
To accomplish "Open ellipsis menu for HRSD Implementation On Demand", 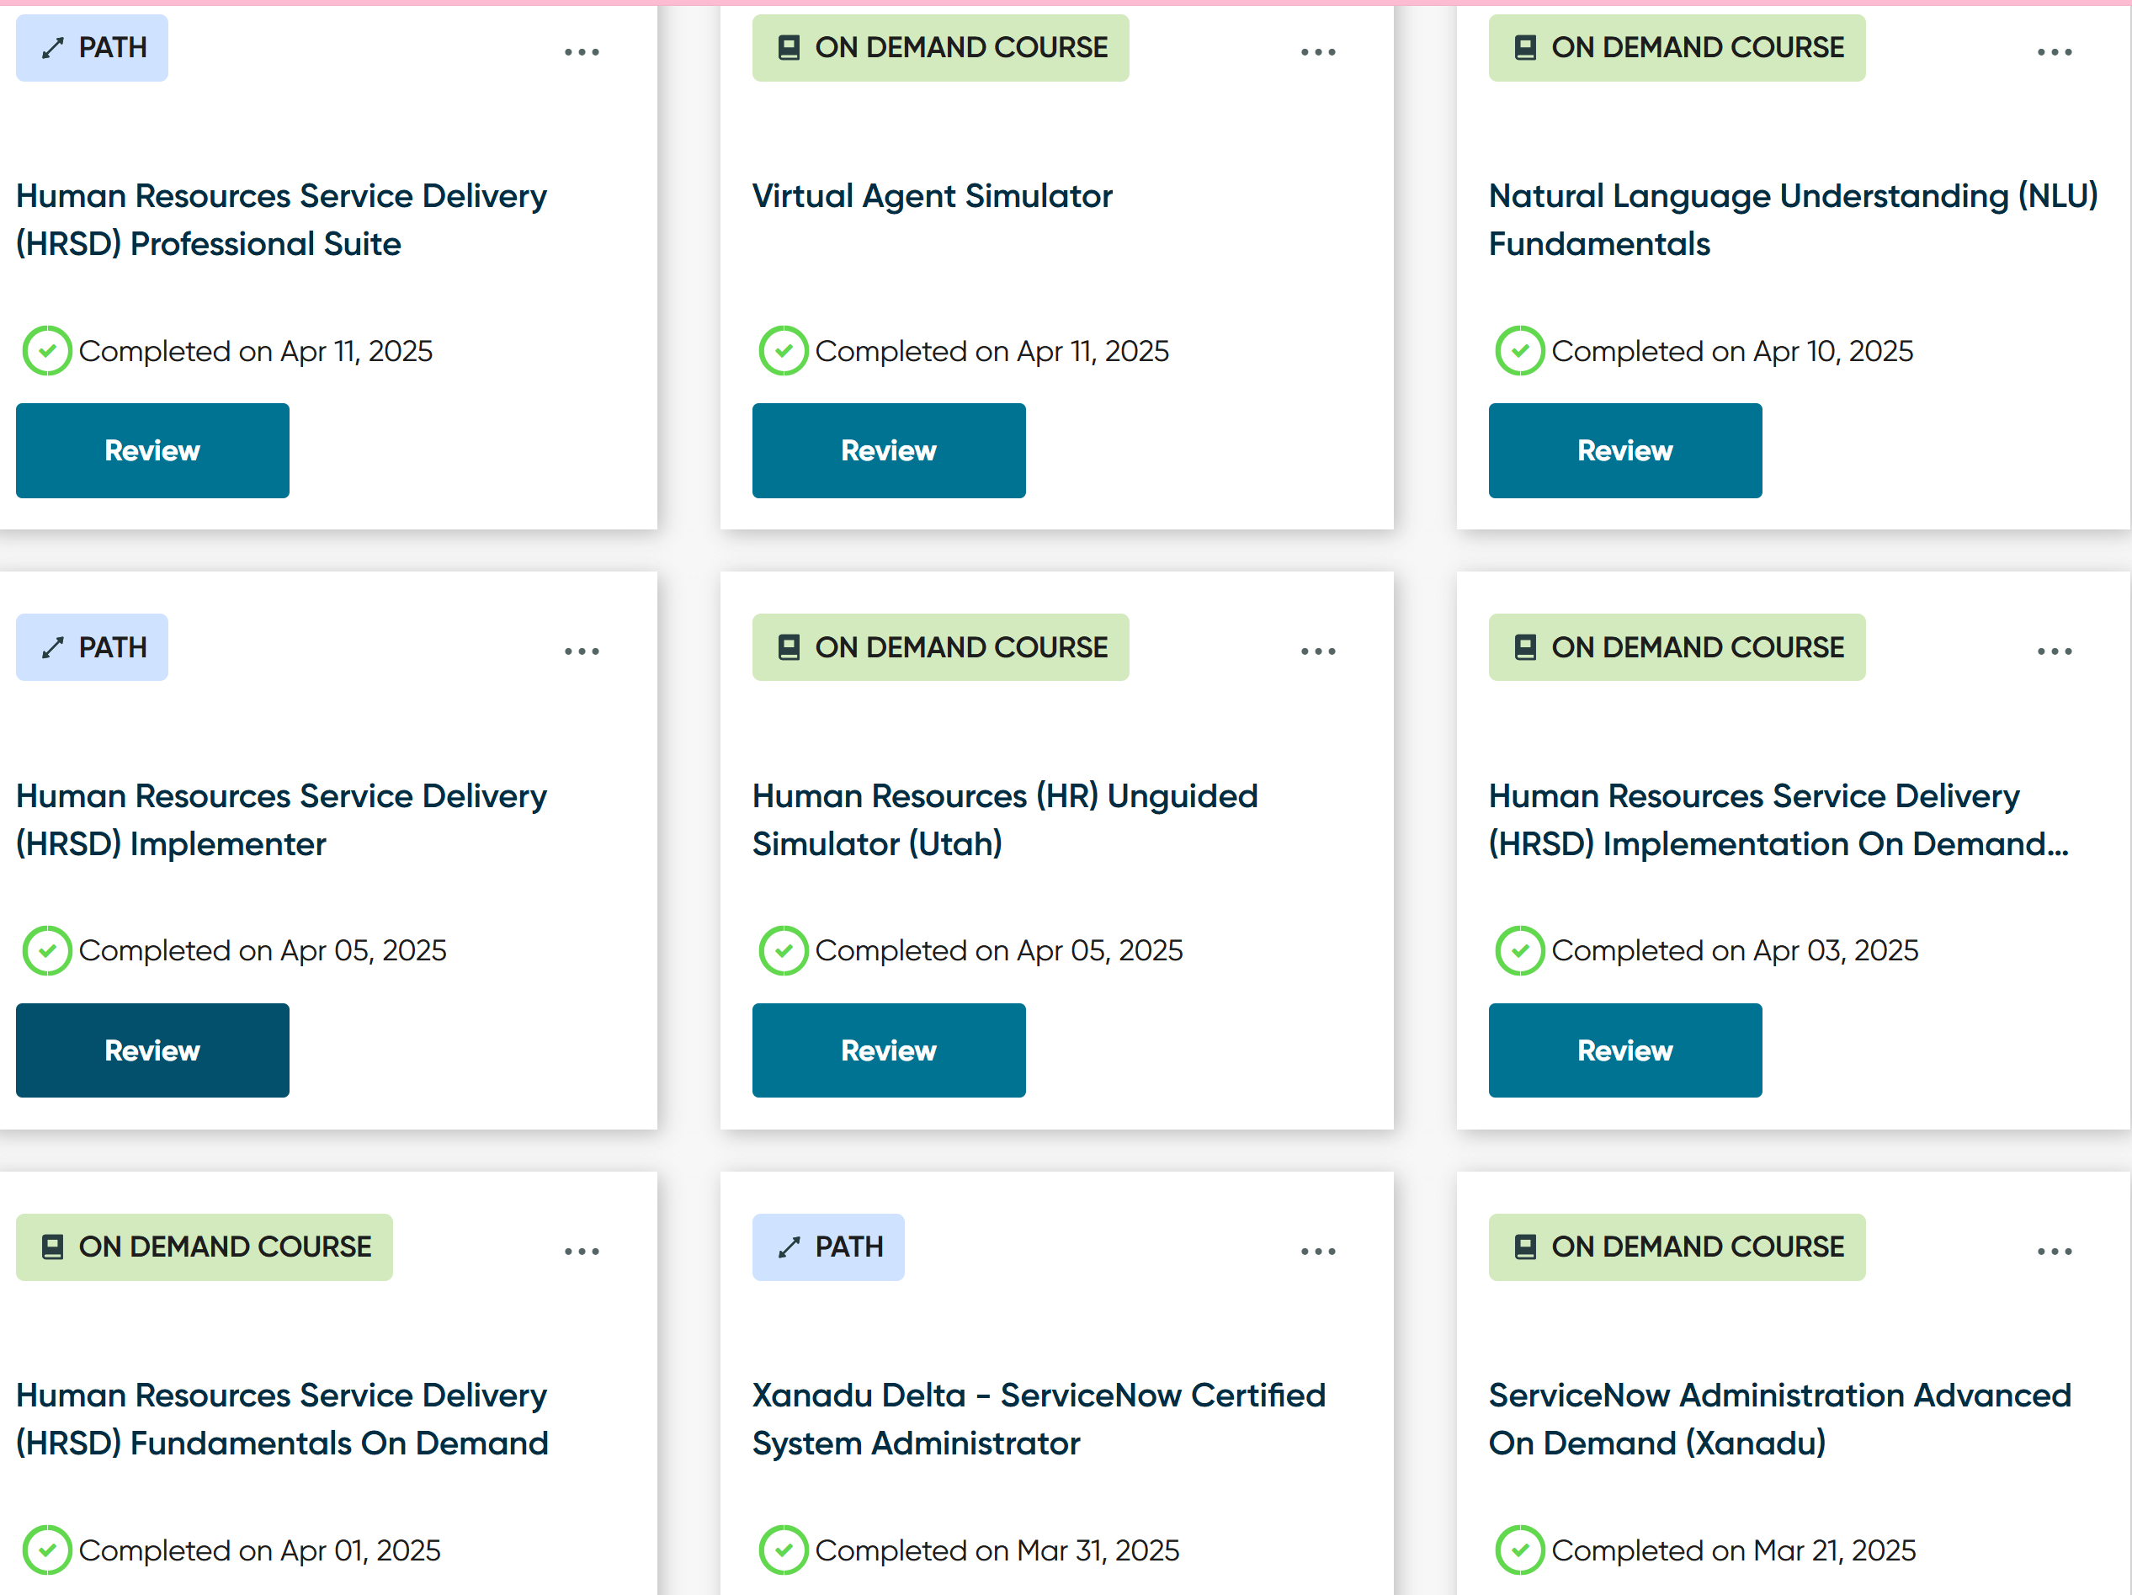I will click(2054, 651).
